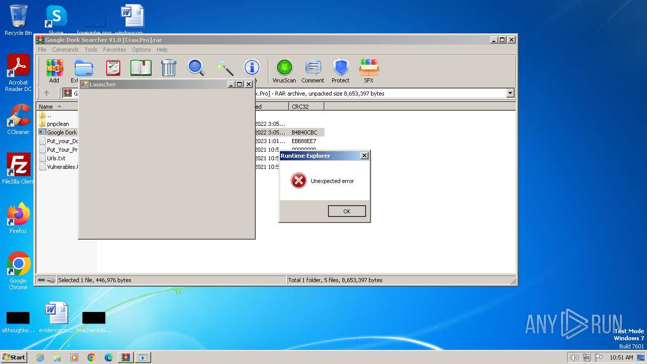
Task: Click the Windows Explorer taskbar icon
Action: pyautogui.click(x=57, y=357)
